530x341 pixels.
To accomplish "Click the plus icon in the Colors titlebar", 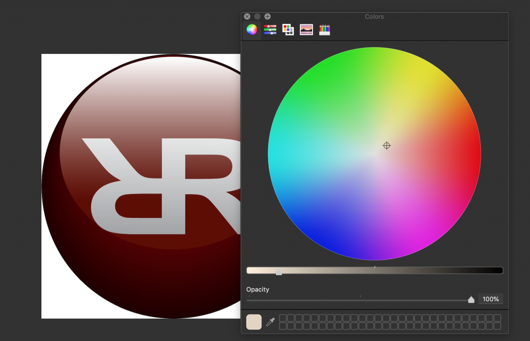I will (268, 16).
